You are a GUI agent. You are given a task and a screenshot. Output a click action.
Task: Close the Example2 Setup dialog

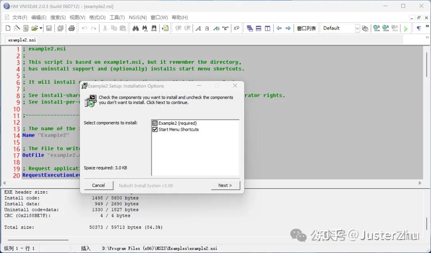pyautogui.click(x=235, y=86)
